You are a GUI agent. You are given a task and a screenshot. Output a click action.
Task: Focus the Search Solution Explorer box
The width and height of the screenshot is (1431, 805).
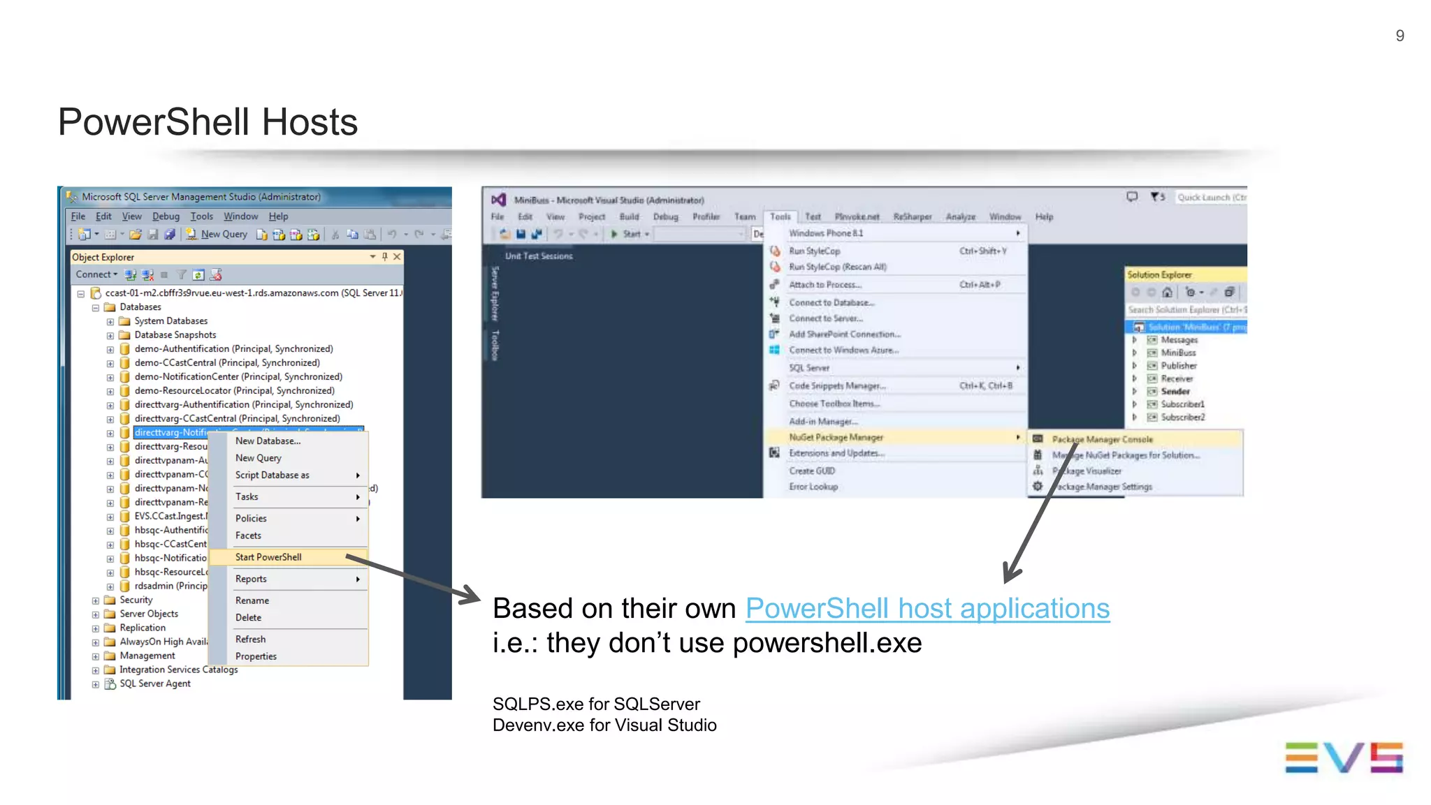point(1186,310)
